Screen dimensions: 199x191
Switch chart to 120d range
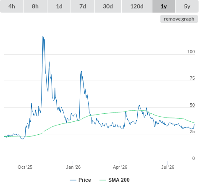(x=137, y=6)
